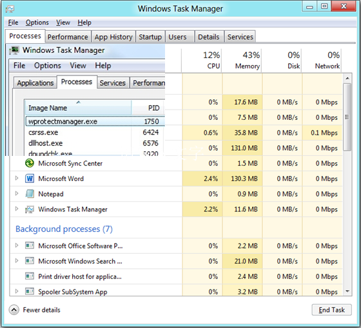Expand the Microsoft Word process

pyautogui.click(x=17, y=178)
